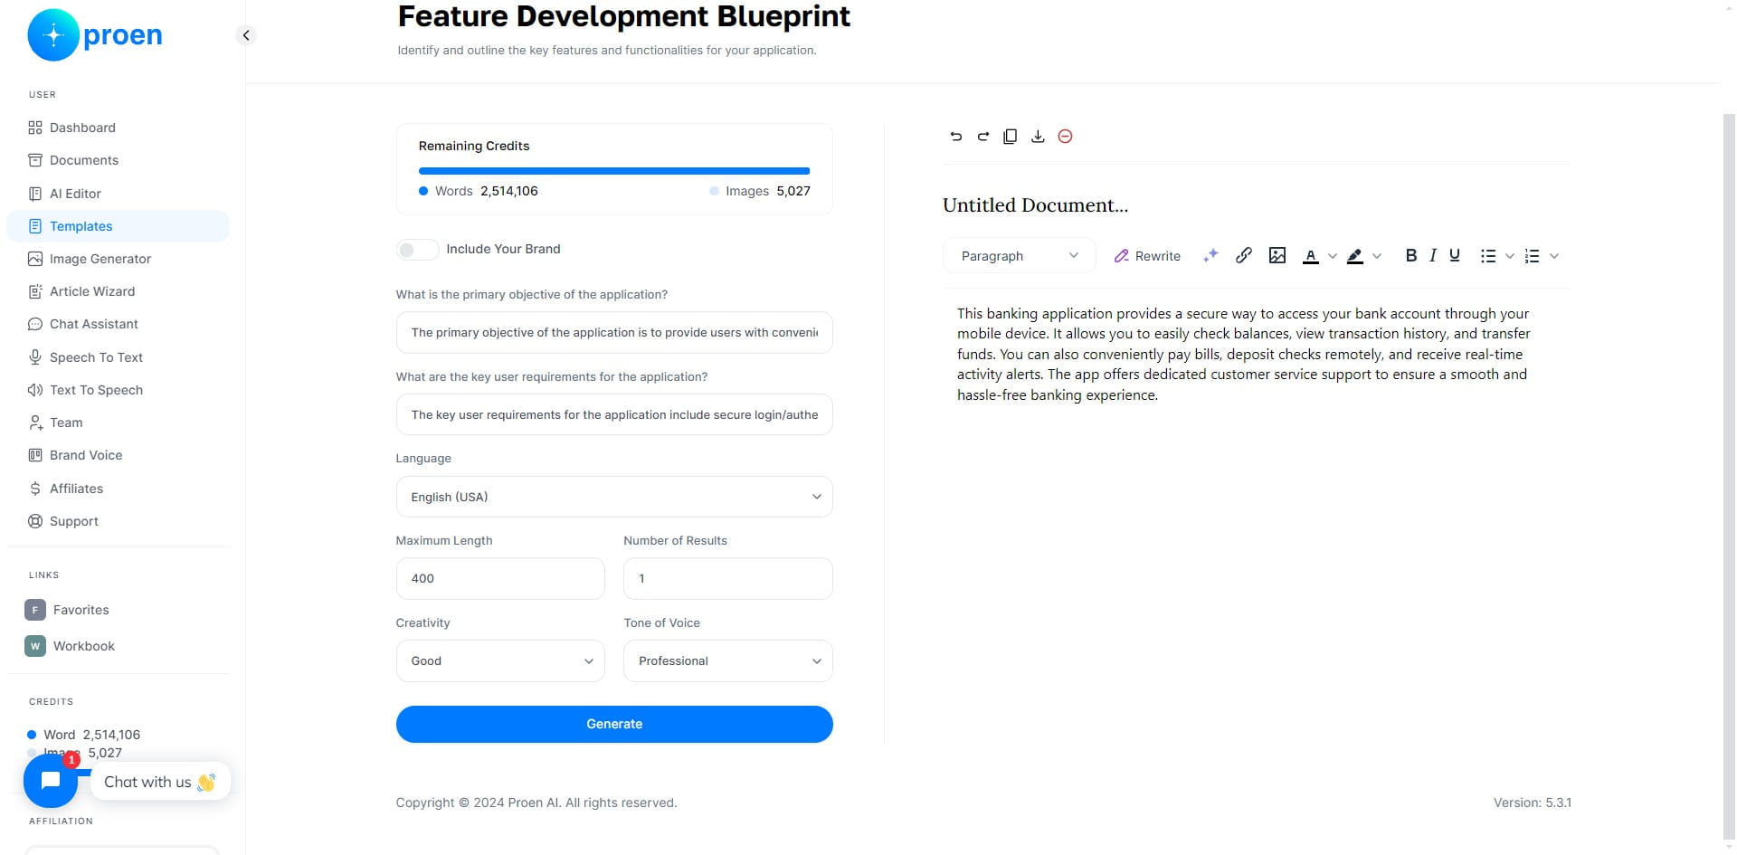Download the document

(1038, 137)
